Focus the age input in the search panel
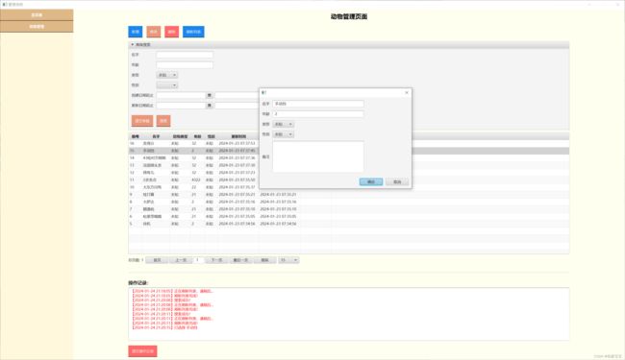 click(x=185, y=65)
